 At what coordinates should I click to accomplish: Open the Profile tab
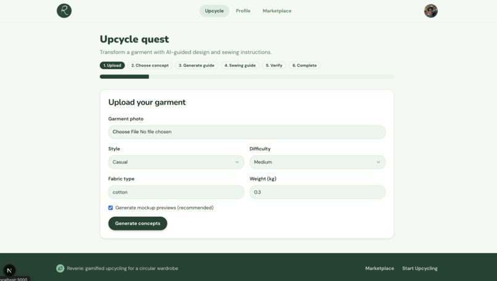[x=243, y=10]
